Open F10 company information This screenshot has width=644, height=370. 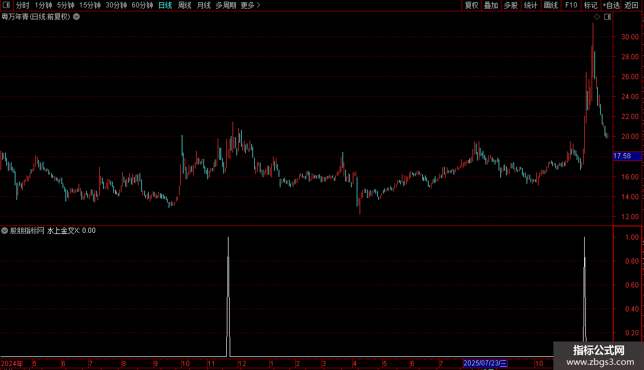(571, 5)
